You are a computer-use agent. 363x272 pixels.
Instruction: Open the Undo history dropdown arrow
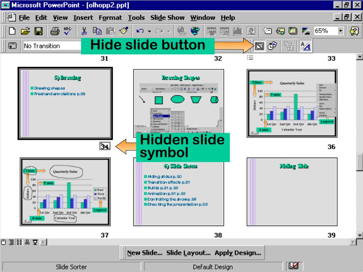coord(150,31)
